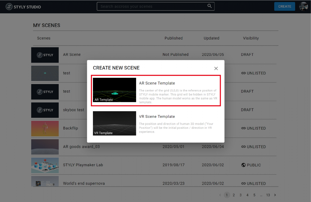Click AR goods award_03 unlisted icon
311x202 pixels.
click(x=243, y=147)
